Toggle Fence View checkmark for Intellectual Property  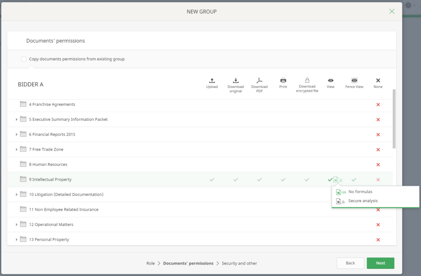354,179
